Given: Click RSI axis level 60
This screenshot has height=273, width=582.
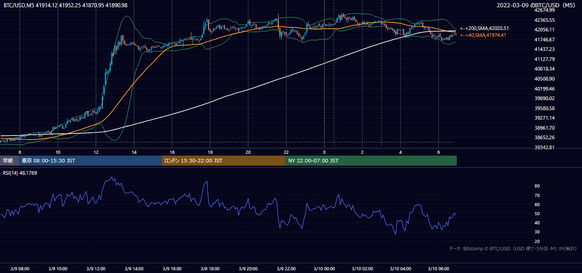Looking at the screenshot, I should [537, 204].
